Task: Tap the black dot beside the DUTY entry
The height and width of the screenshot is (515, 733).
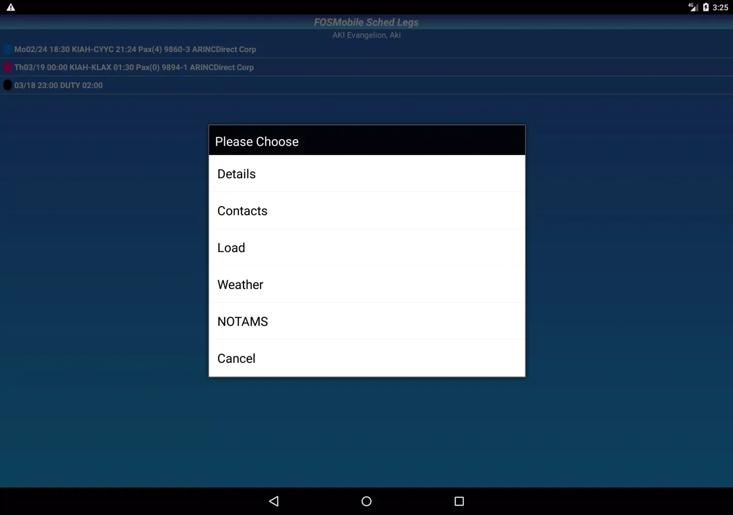Action: (7, 84)
